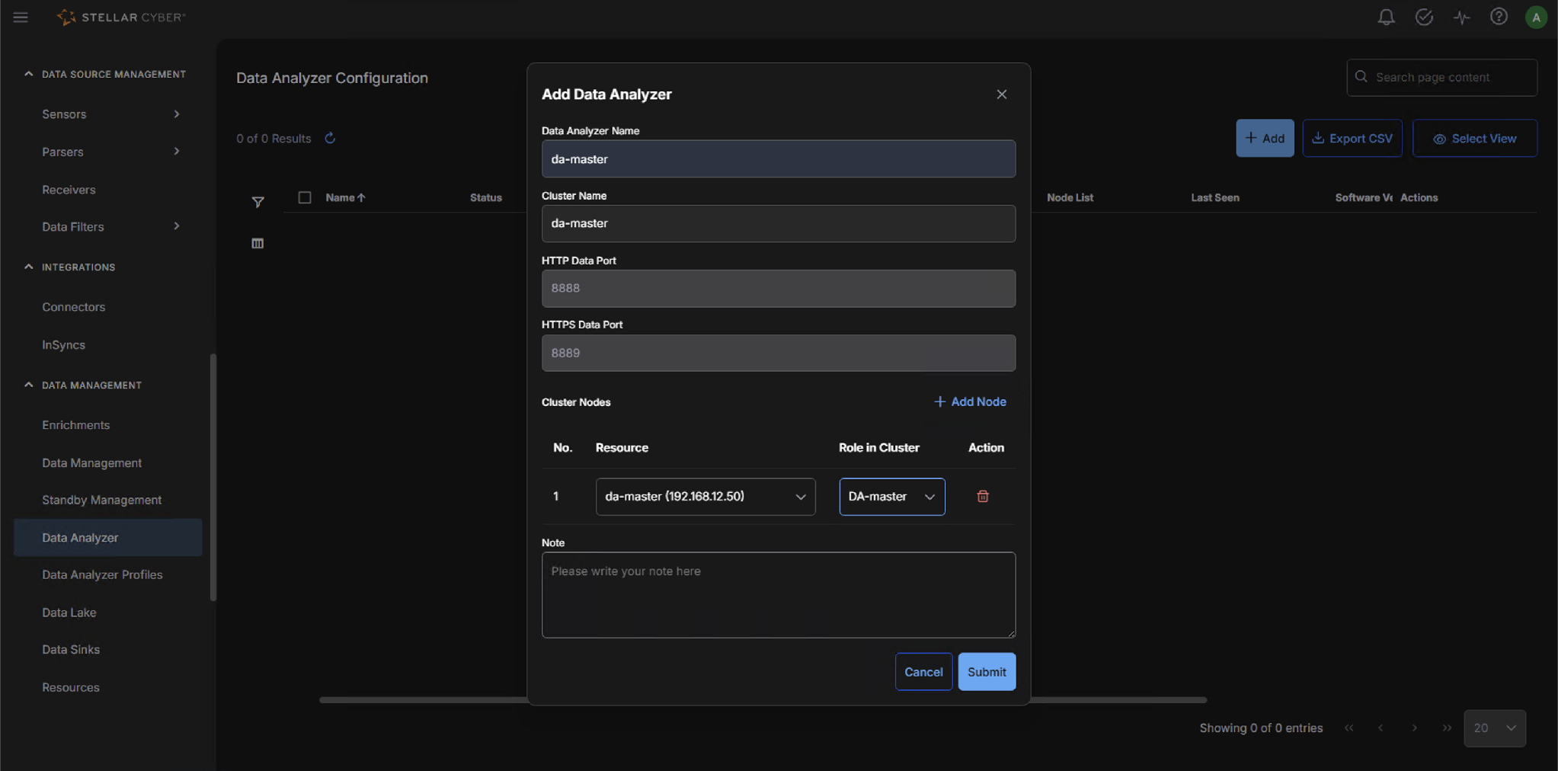Open Data Analyzer Profiles
1558x771 pixels.
pos(102,574)
